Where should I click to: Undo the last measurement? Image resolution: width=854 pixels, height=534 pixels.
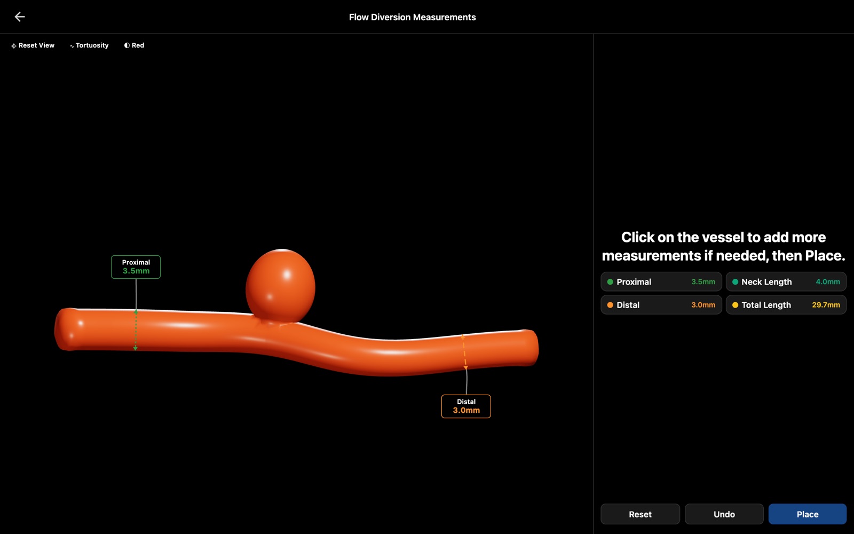tap(724, 514)
